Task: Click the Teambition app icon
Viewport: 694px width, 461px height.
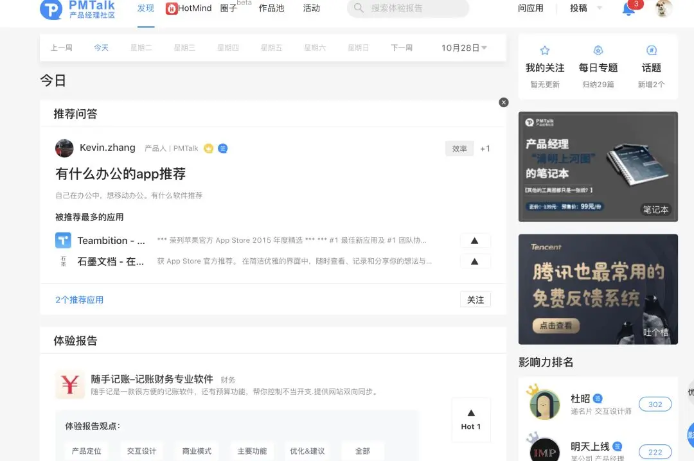Action: [63, 240]
